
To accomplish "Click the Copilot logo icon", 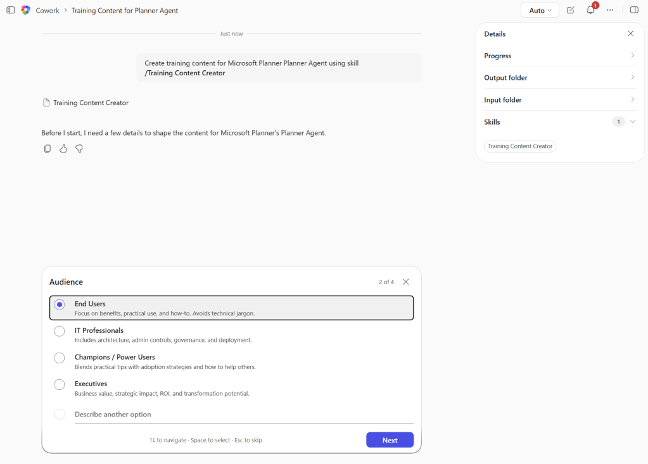I will point(26,10).
